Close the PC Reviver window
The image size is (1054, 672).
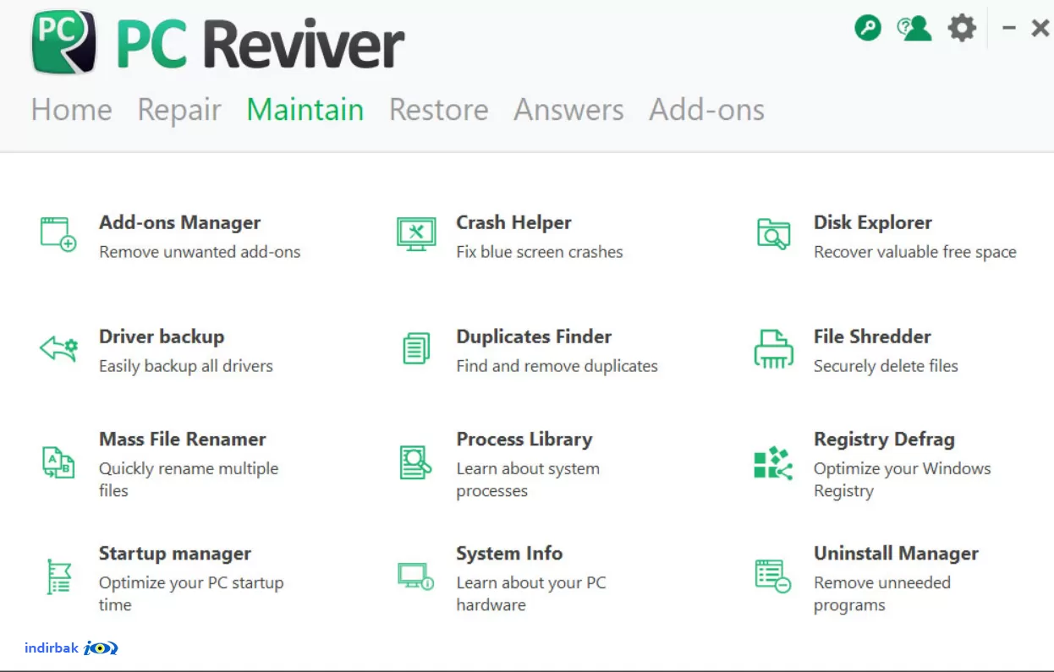[x=1040, y=28]
